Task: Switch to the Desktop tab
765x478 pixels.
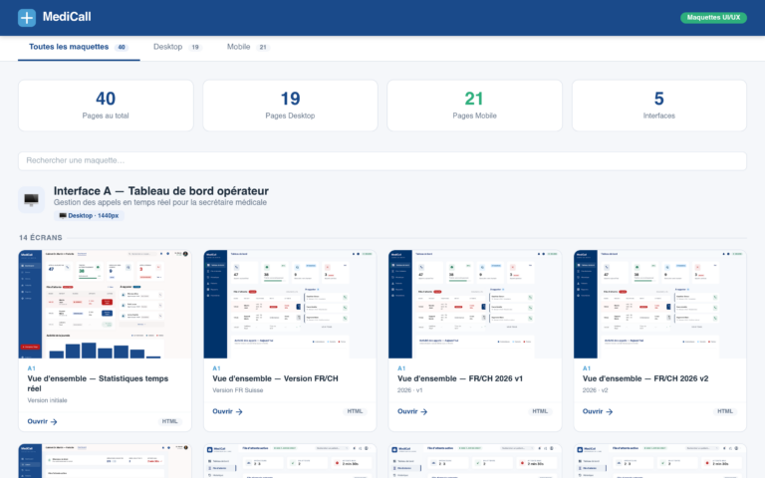Action: click(x=177, y=48)
